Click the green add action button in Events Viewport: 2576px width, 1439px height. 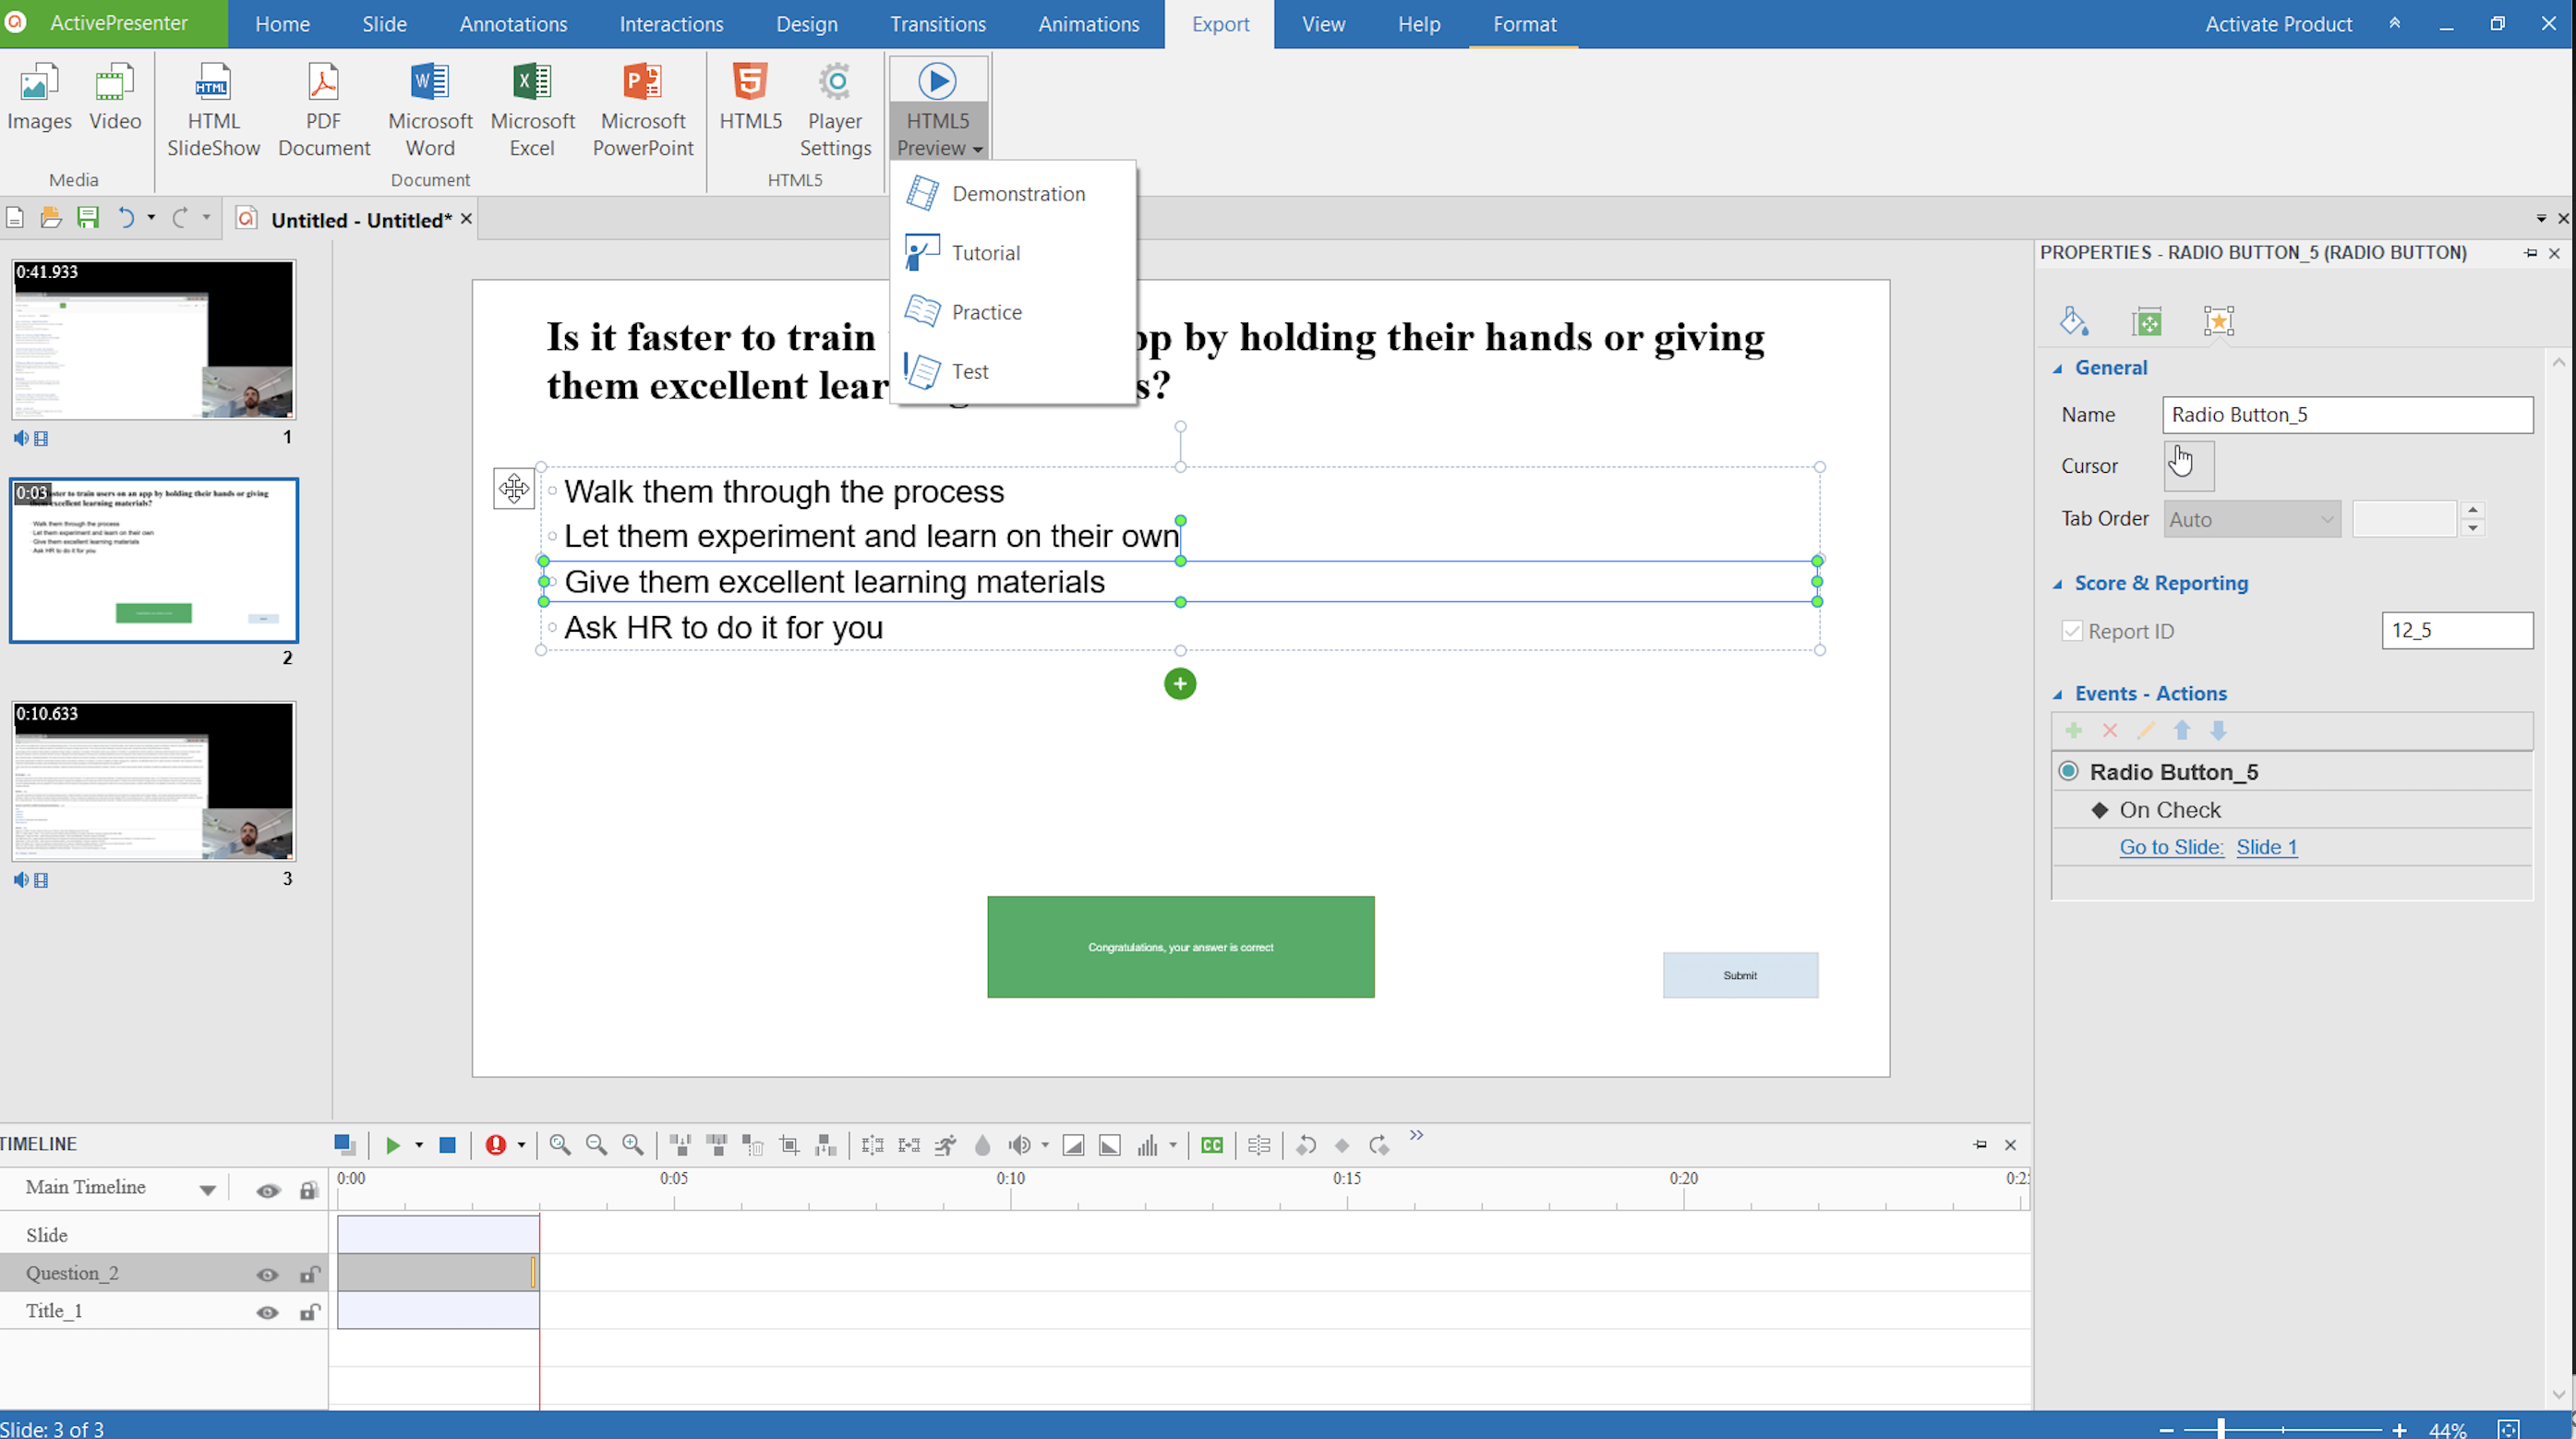point(2074,728)
